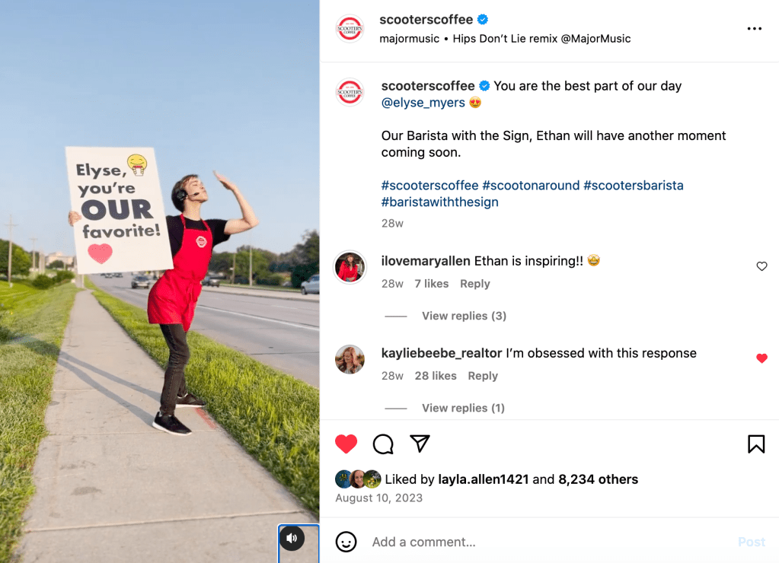Open @elyse_myers profile mention
Image resolution: width=779 pixels, height=563 pixels.
pos(423,102)
